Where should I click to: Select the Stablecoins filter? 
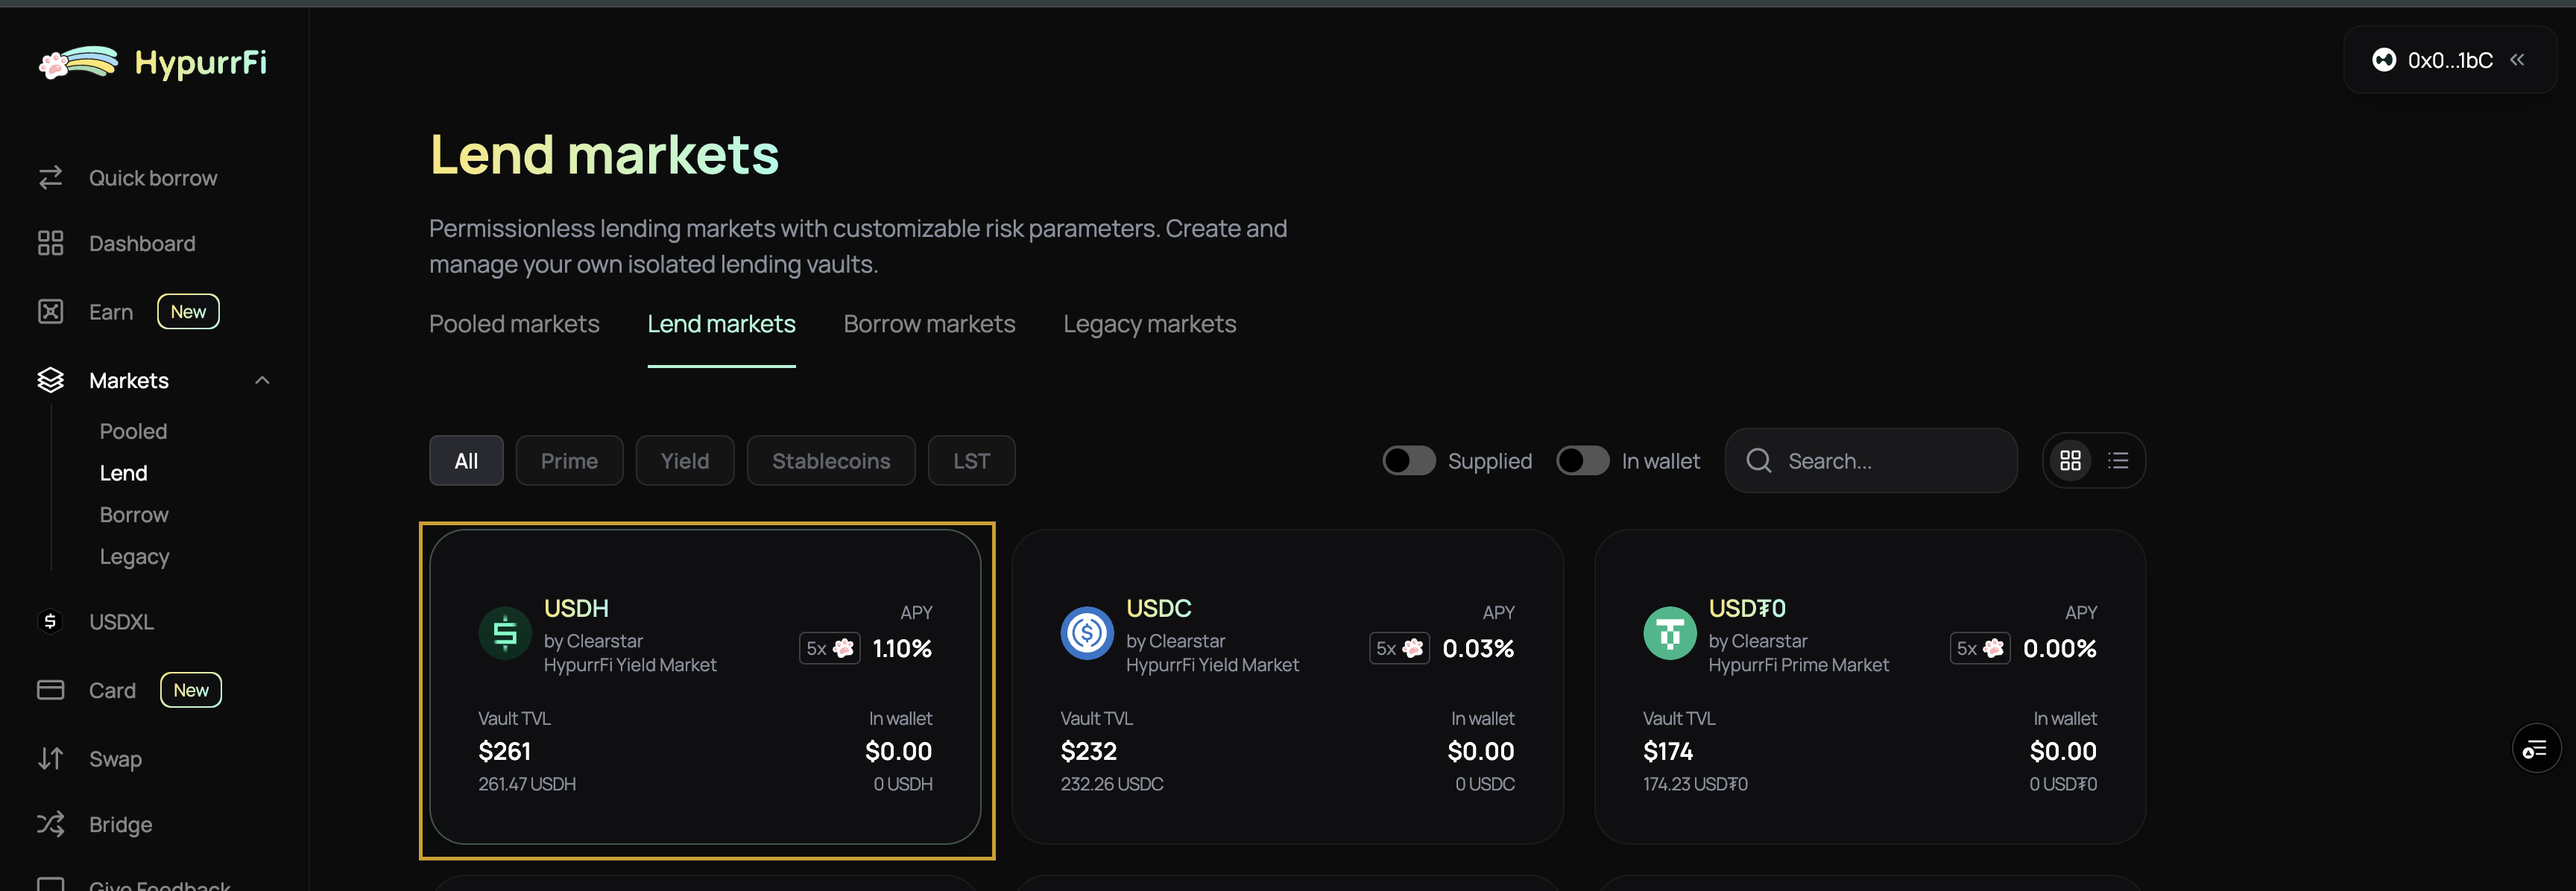[x=831, y=460]
